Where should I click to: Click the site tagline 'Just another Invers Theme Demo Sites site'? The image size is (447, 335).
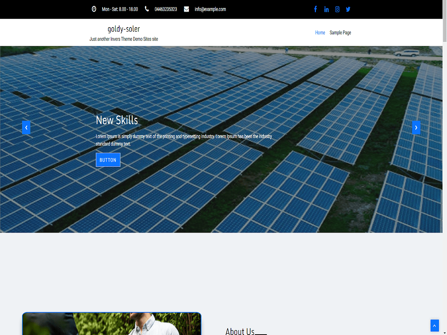(124, 39)
